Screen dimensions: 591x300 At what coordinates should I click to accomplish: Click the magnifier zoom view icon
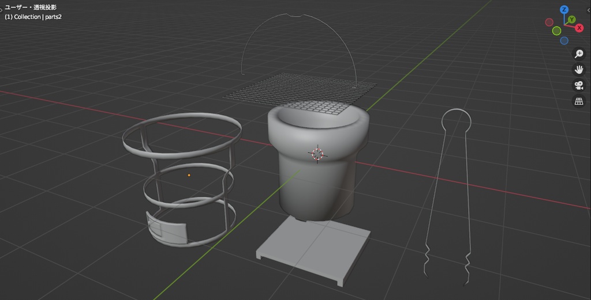click(579, 54)
